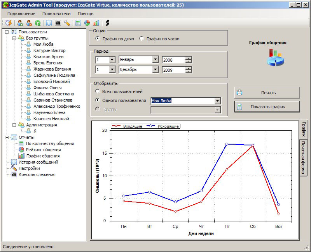Open start day dropdown in Период
This screenshot has width=311, height=252.
(x=112, y=60)
